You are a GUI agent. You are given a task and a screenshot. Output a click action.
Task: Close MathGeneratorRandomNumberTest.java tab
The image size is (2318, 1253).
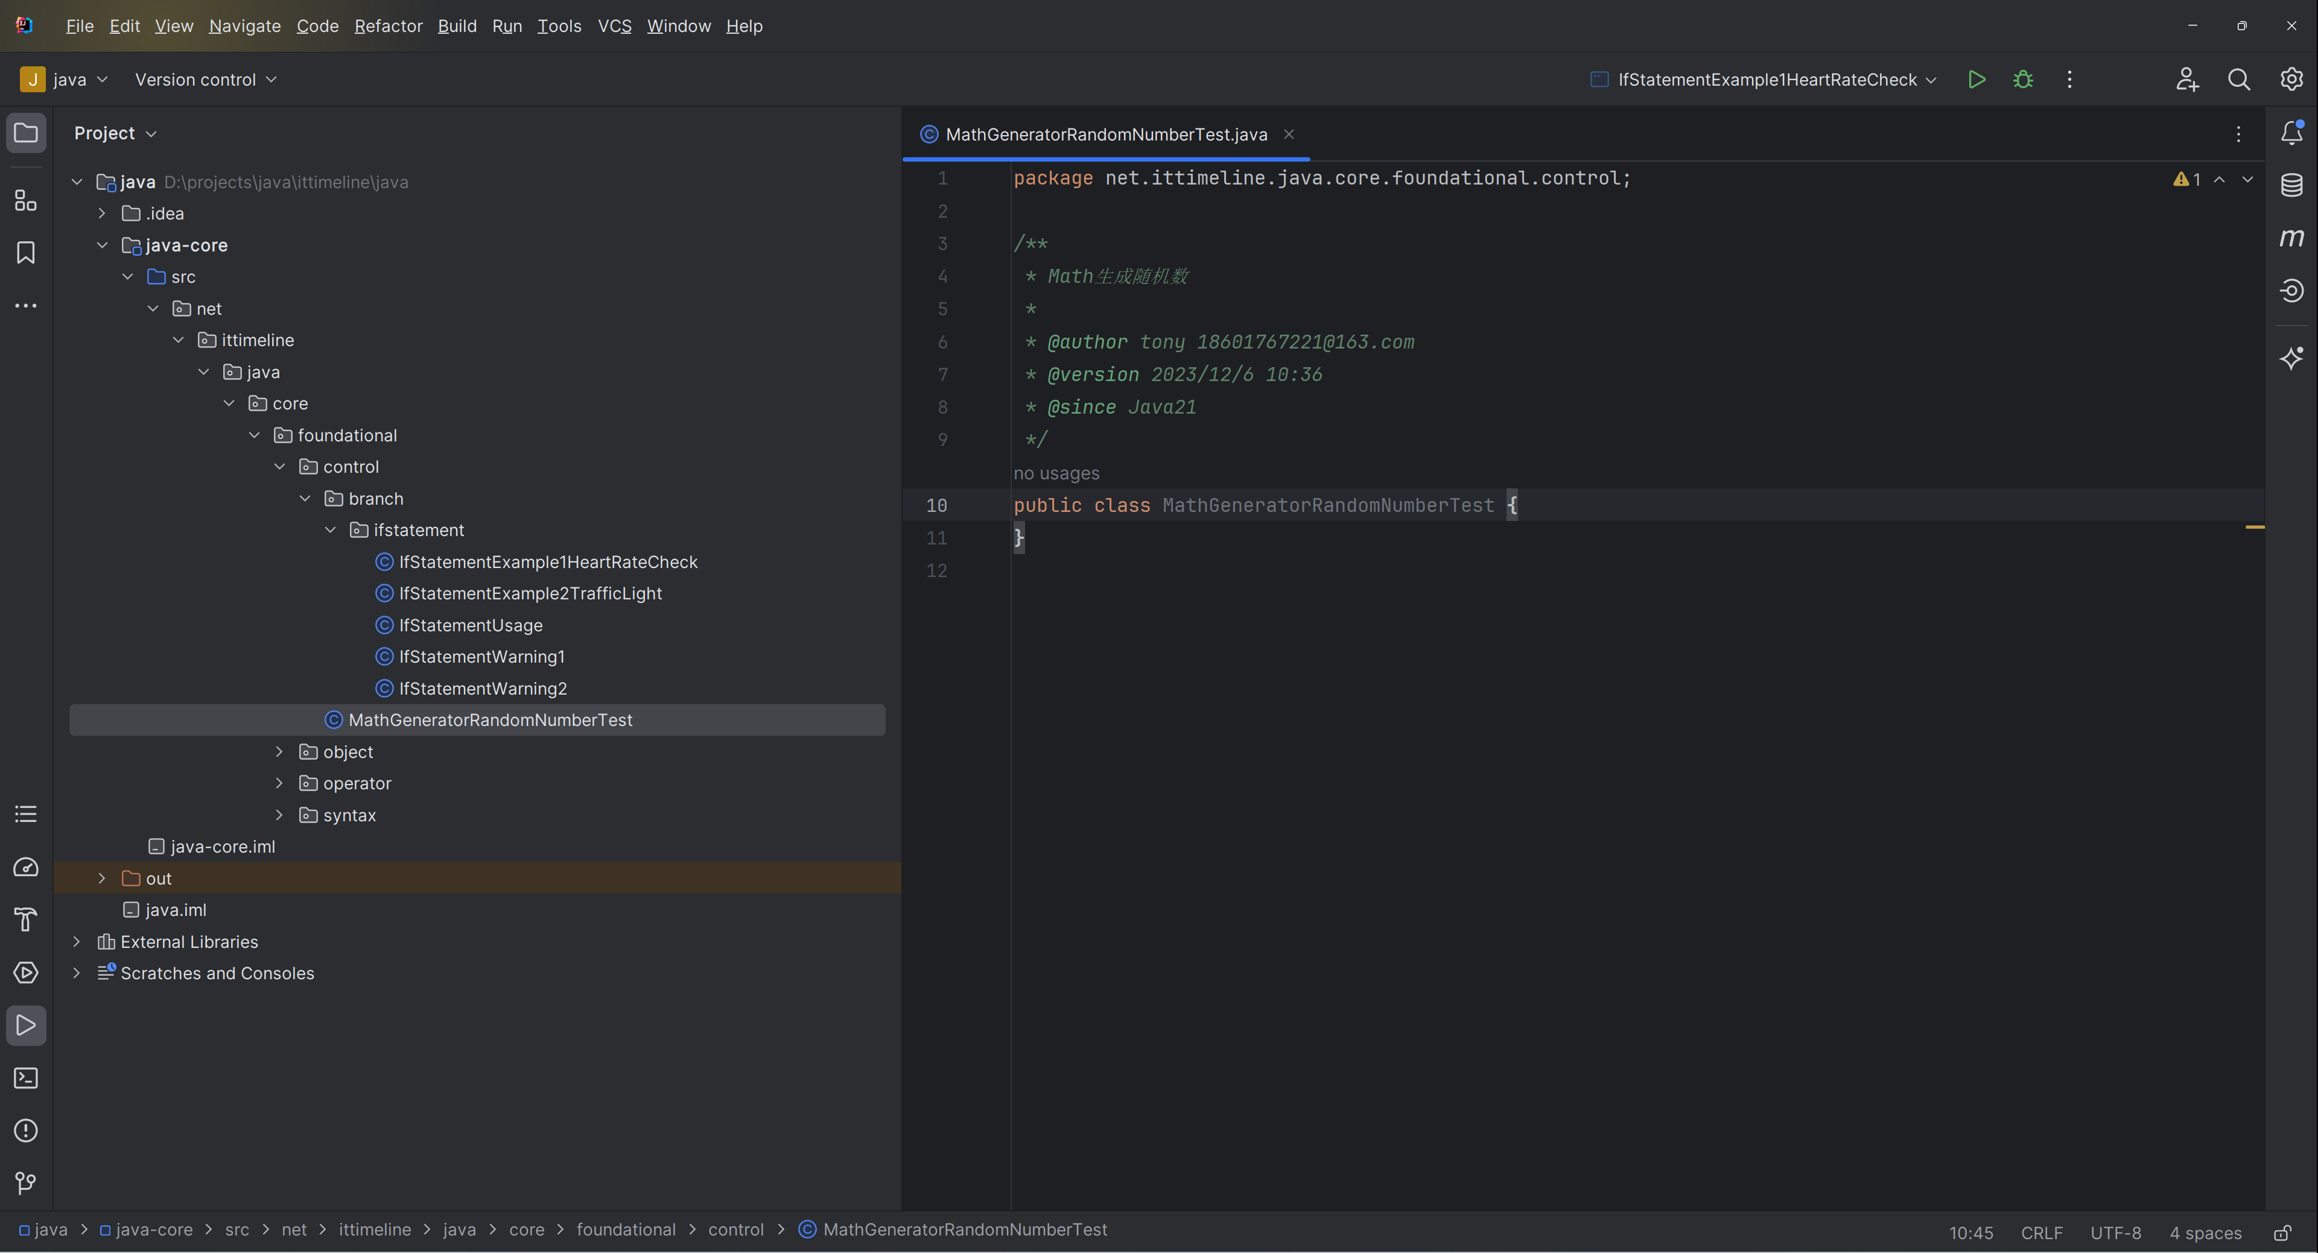pos(1289,134)
